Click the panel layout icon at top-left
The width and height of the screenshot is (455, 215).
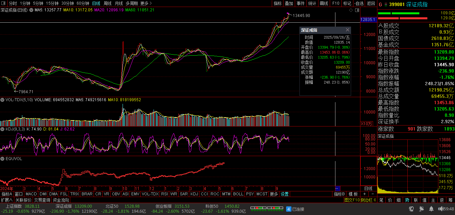[4, 3]
